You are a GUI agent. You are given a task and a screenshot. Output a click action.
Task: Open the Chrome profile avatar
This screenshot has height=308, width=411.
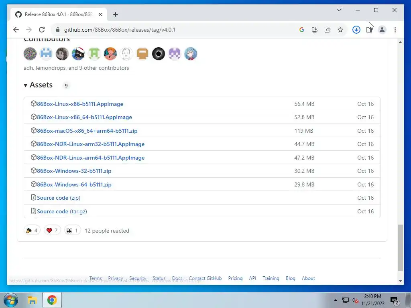click(382, 30)
